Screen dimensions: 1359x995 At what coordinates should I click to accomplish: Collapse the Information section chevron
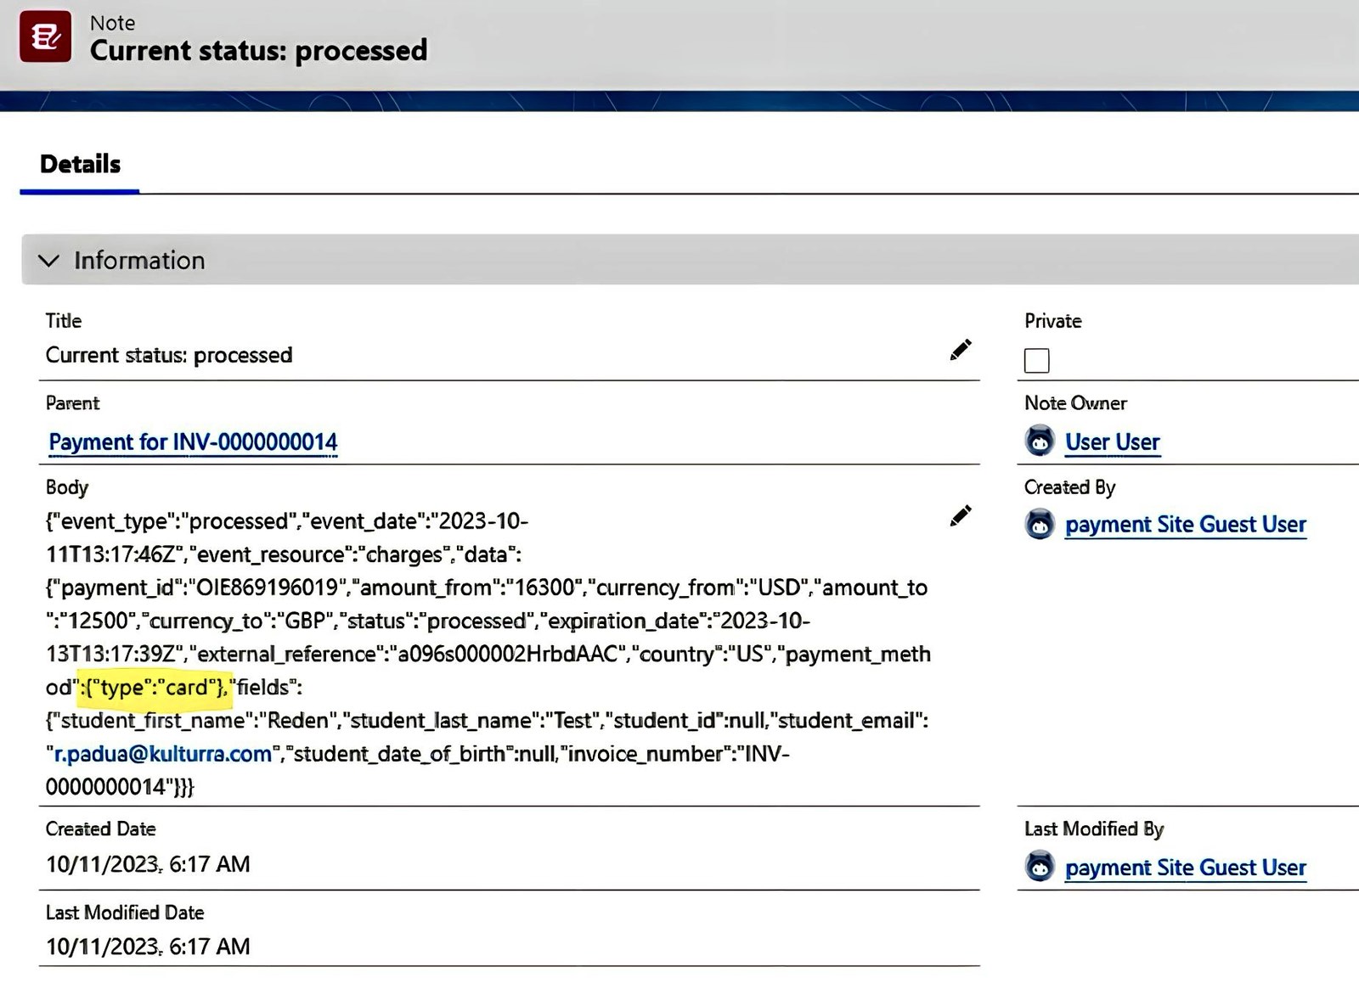(49, 261)
